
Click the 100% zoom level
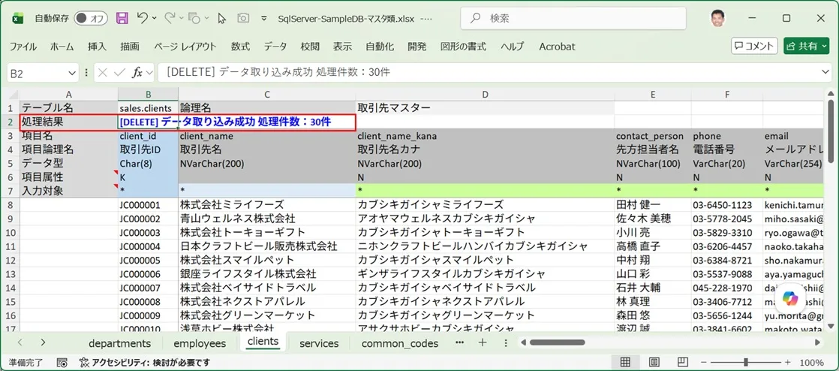pyautogui.click(x=811, y=363)
